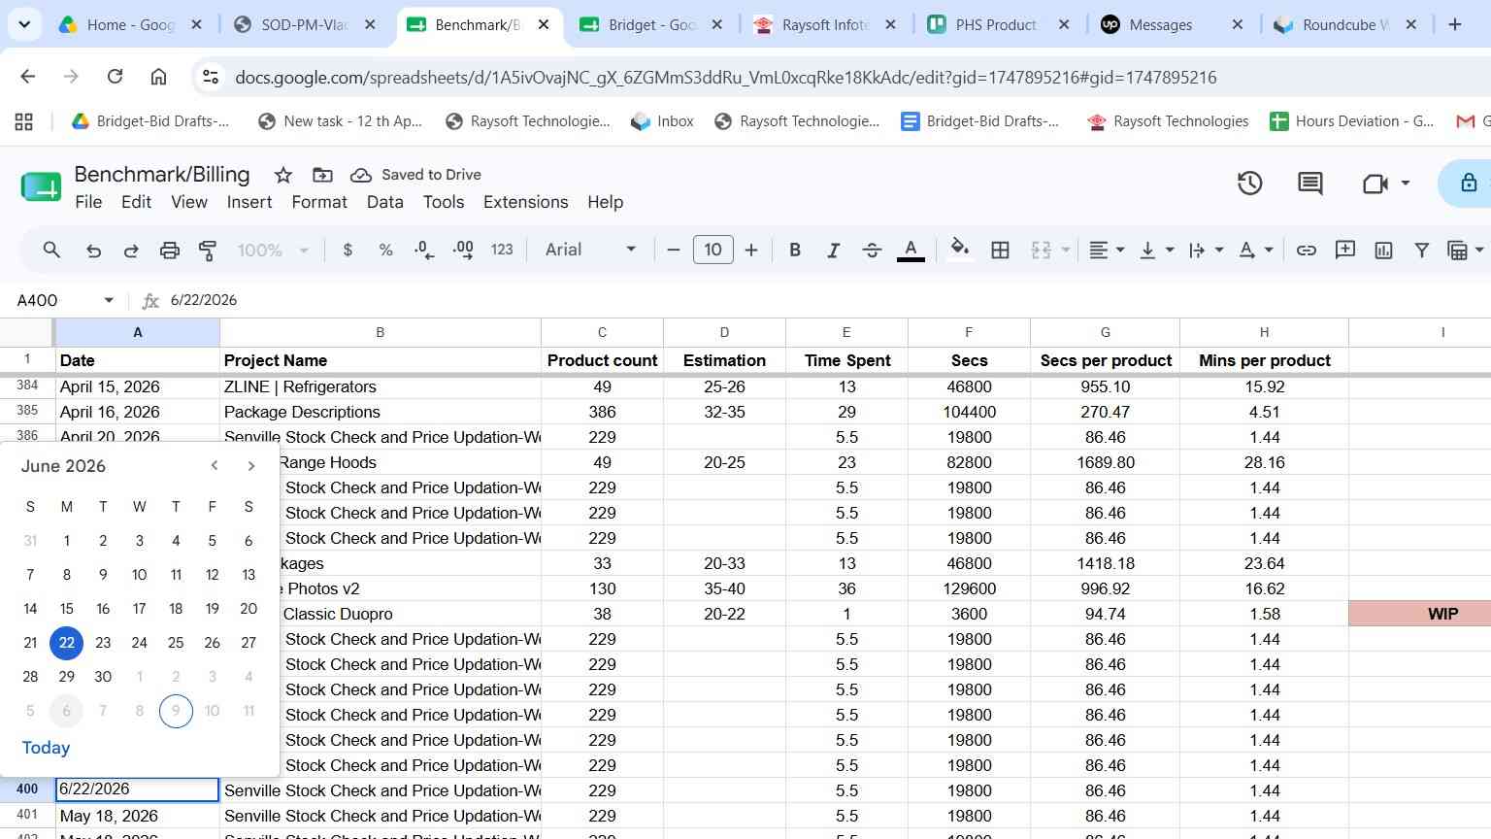The image size is (1491, 839).
Task: Open the Arial font dropdown
Action: [590, 251]
